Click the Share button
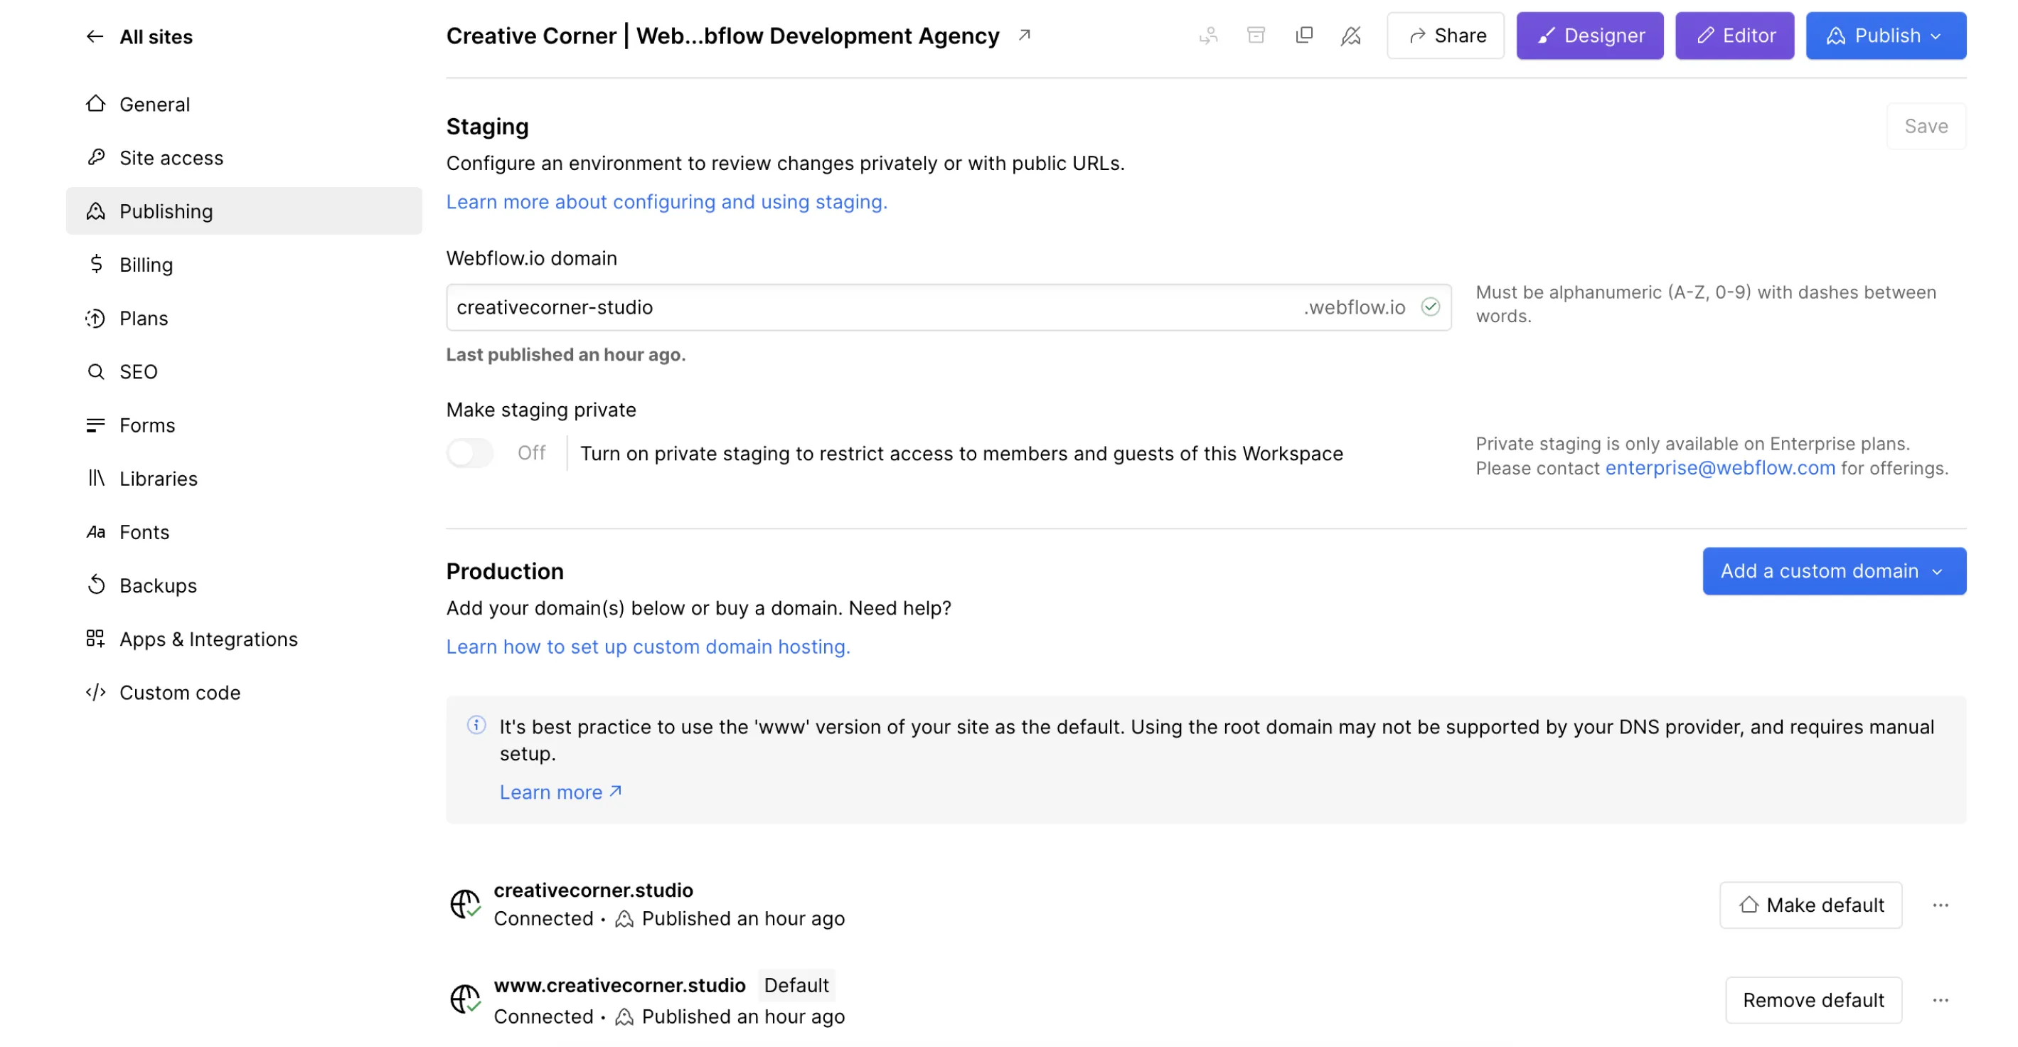Viewport: 2018px width, 1047px height. pos(1446,36)
